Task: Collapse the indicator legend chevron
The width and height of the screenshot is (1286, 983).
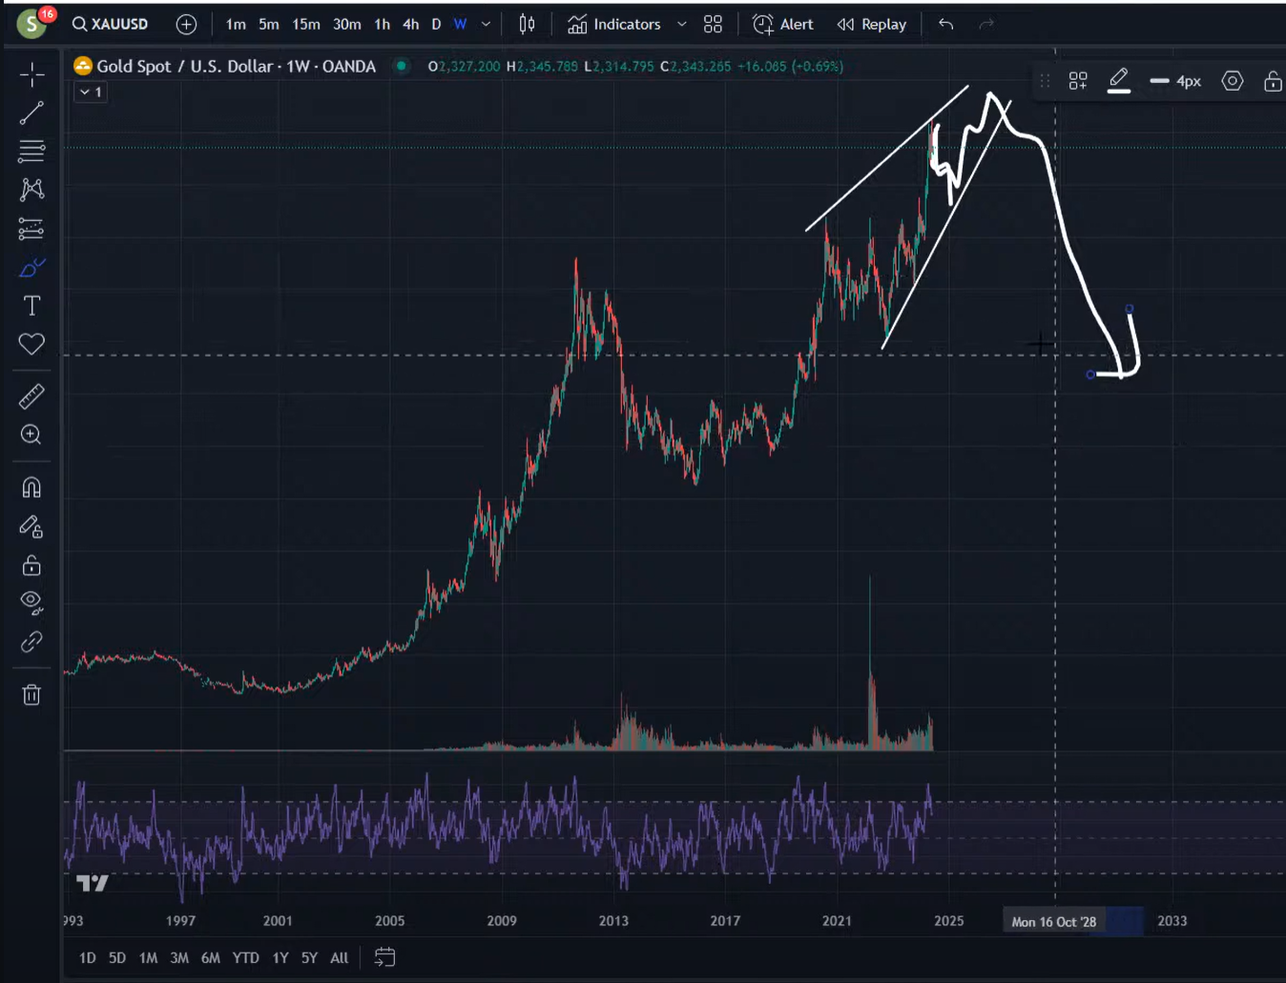Action: tap(91, 92)
